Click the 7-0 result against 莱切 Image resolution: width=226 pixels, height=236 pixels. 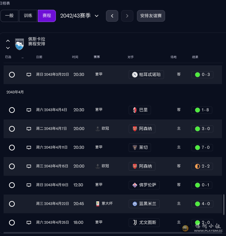[202, 148]
